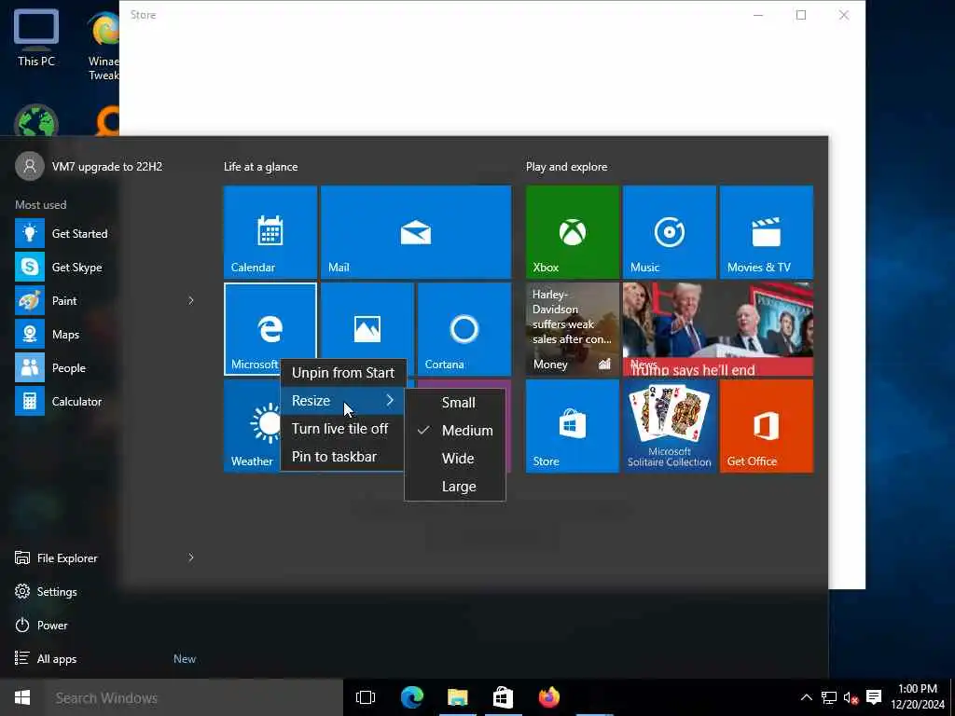
Task: Expand Paint jump list arrow
Action: click(190, 301)
